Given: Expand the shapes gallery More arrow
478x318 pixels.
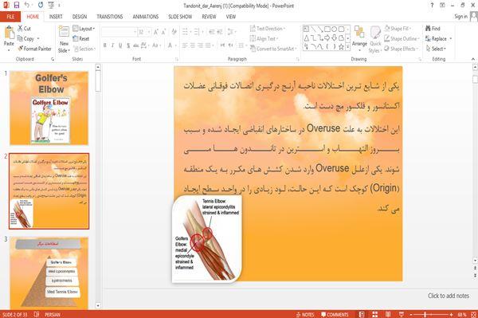Looking at the screenshot, I should 348,46.
